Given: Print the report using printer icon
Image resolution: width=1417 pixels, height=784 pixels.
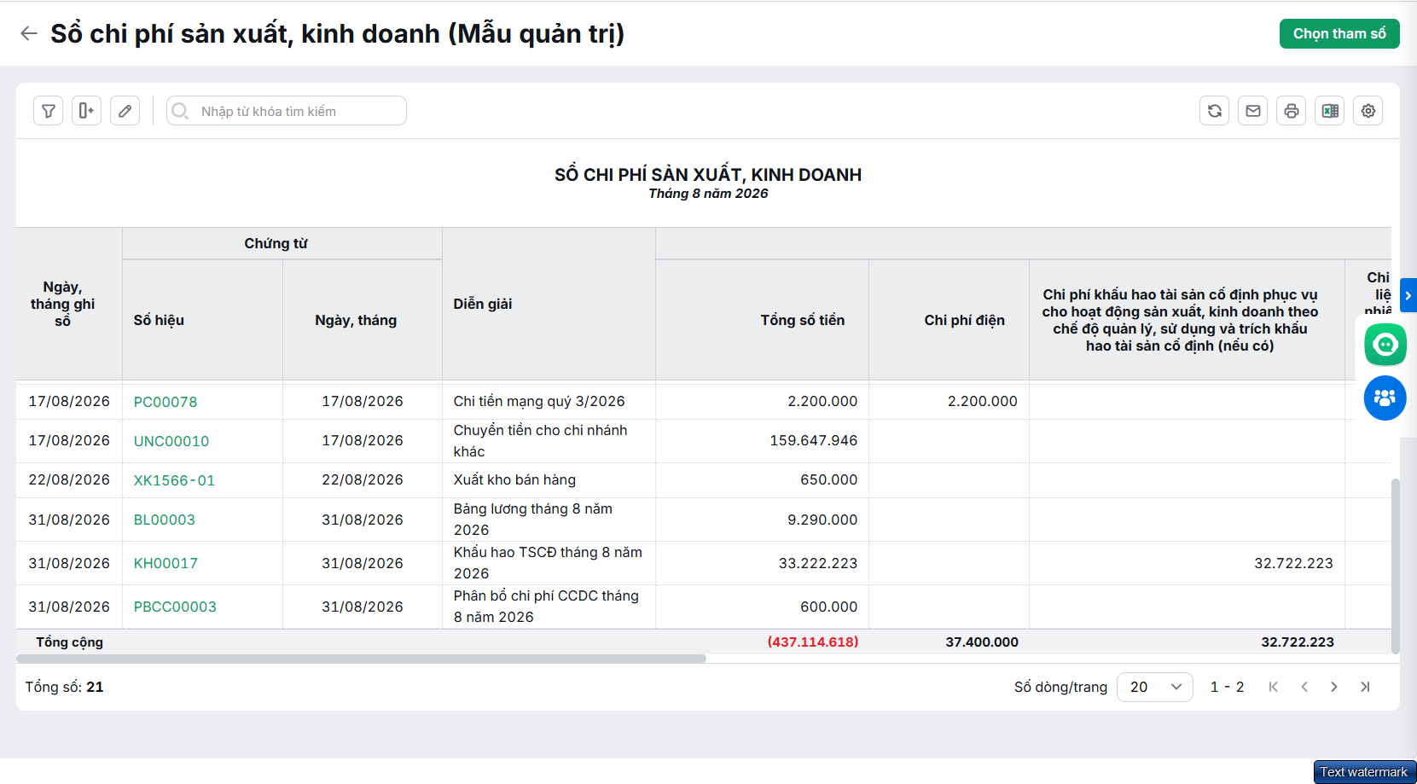Looking at the screenshot, I should click(1292, 111).
